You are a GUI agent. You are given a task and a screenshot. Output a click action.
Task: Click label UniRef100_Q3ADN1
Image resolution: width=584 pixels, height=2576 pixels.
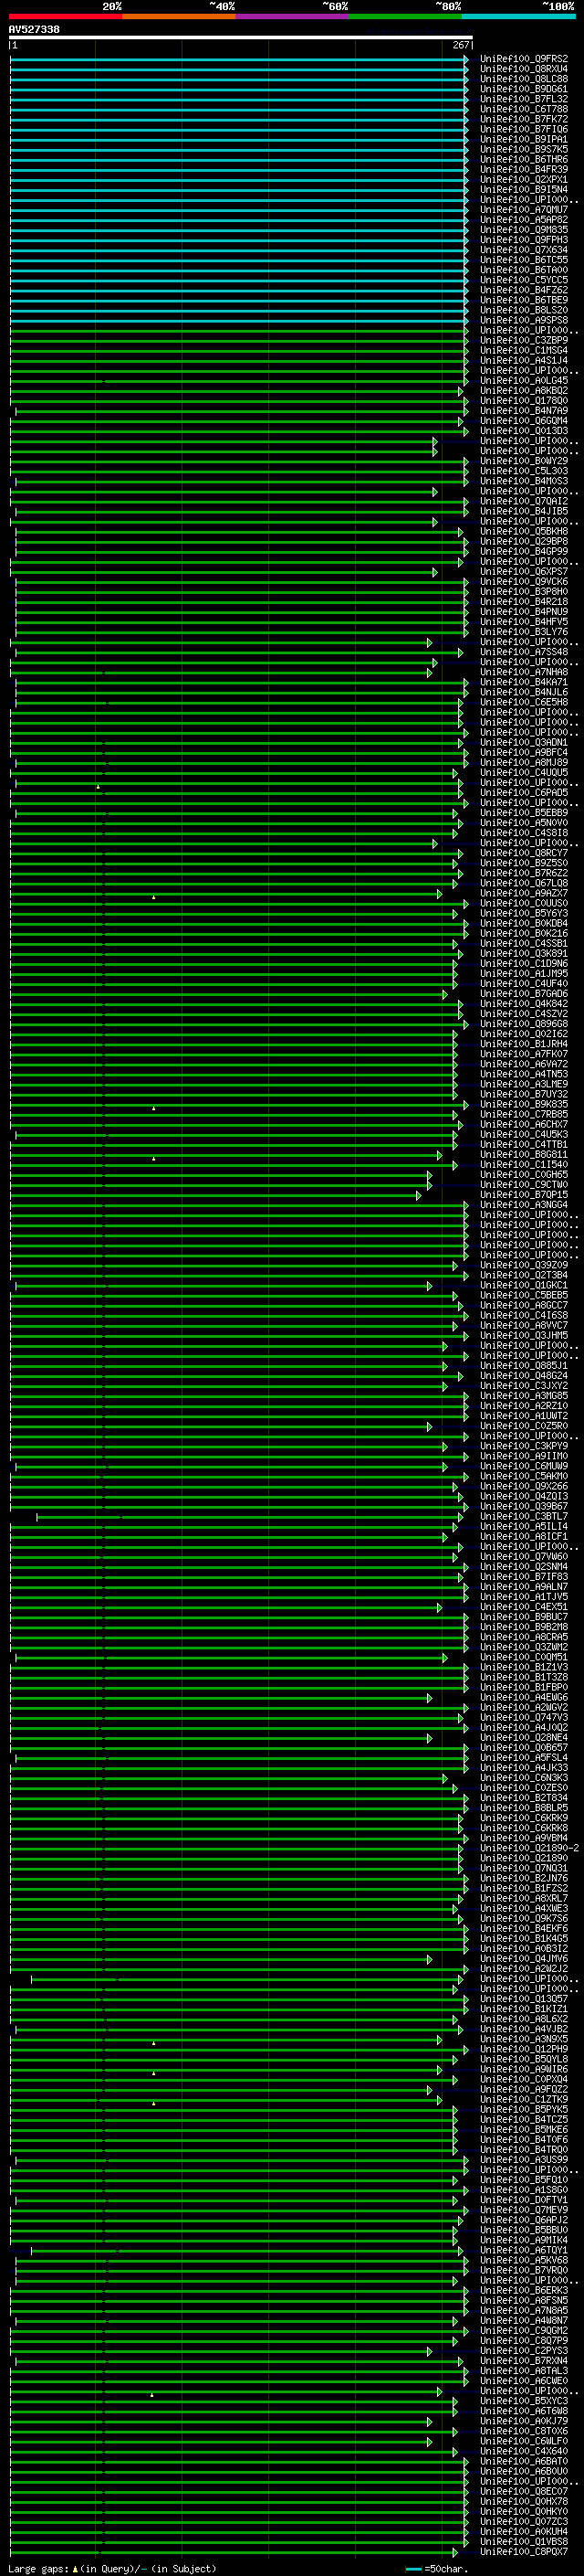click(523, 743)
